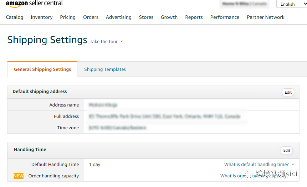This screenshot has height=187, width=307.
Task: Select the General Shipping Settings tab
Action: [x=42, y=69]
